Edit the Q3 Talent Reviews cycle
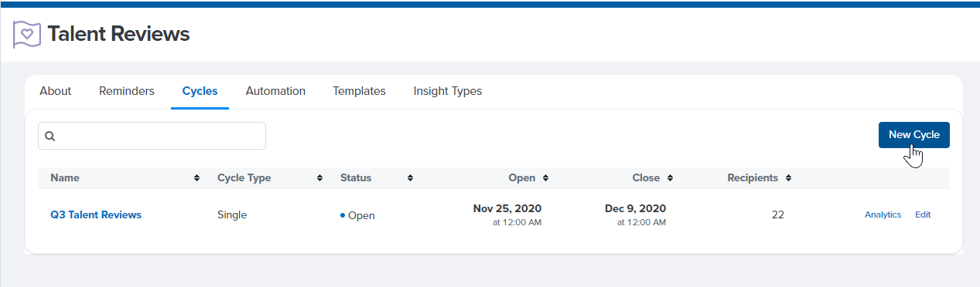Viewport: 980px width, 287px height. tap(923, 215)
